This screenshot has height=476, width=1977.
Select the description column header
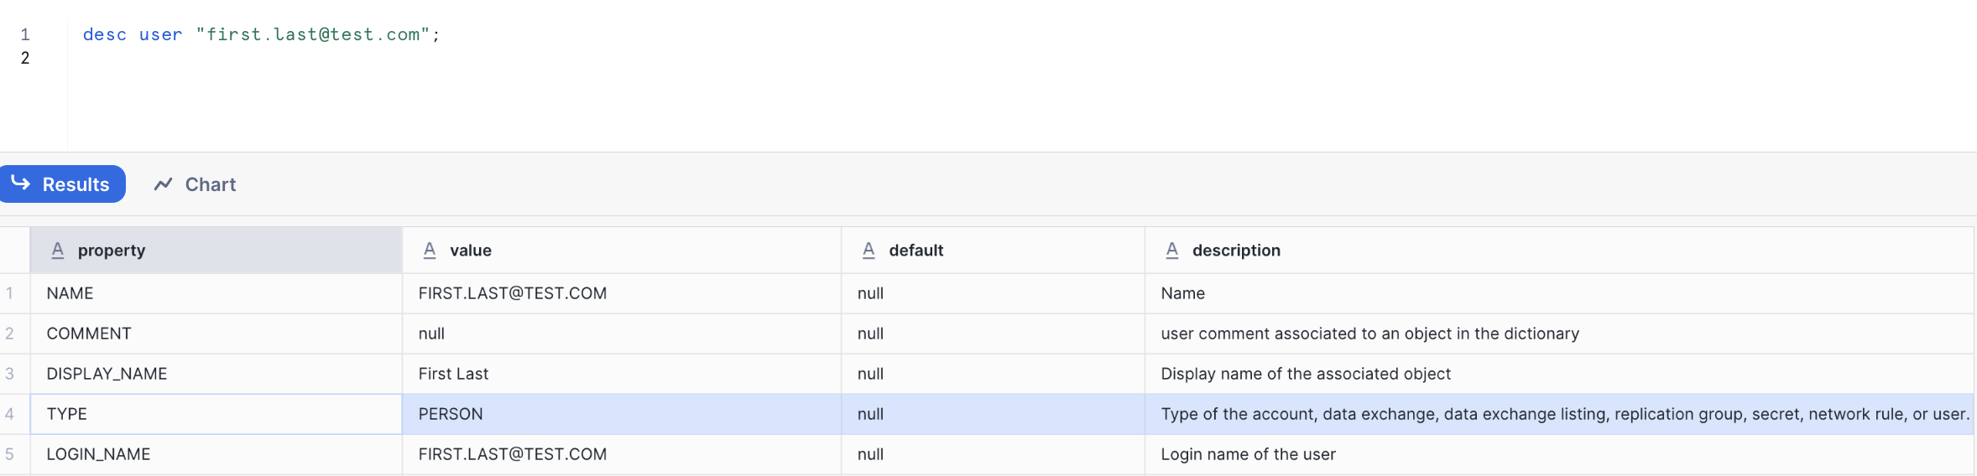click(1236, 251)
